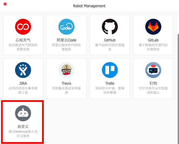Open the JIRA robot icon
The image size is (179, 144).
[23, 70]
